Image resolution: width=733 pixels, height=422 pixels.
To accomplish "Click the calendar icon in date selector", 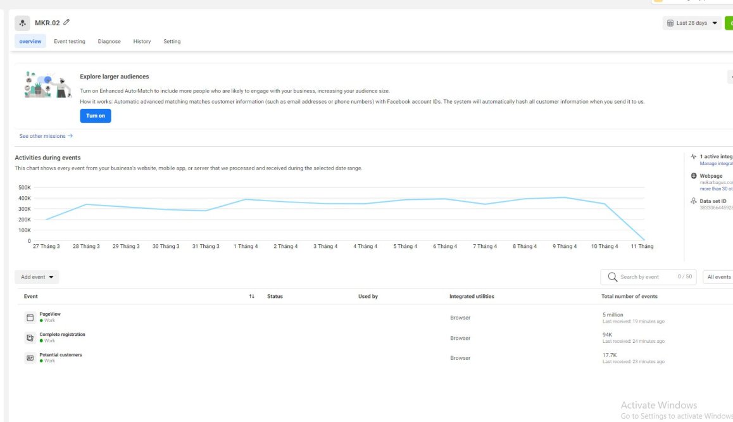I will pyautogui.click(x=670, y=23).
